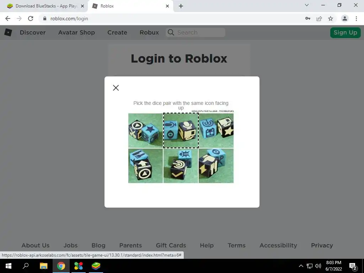The width and height of the screenshot is (364, 273).
Task: Open Blog footer link
Action: pyautogui.click(x=98, y=245)
